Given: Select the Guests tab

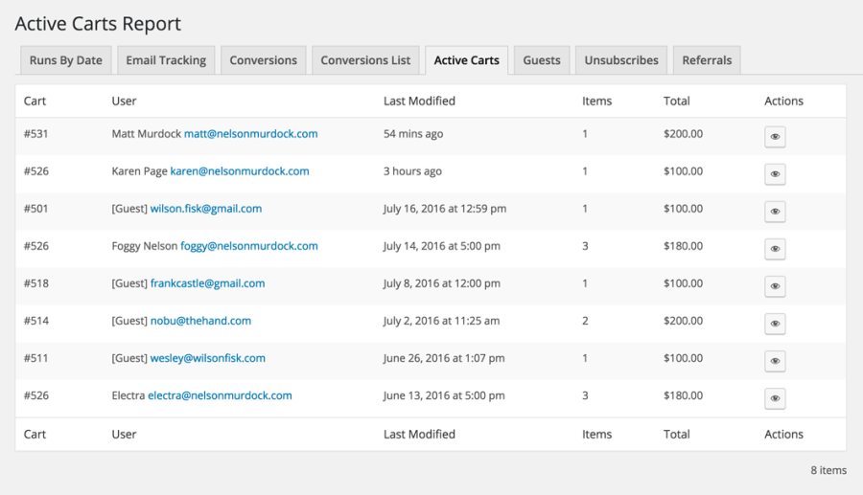Looking at the screenshot, I should (542, 60).
